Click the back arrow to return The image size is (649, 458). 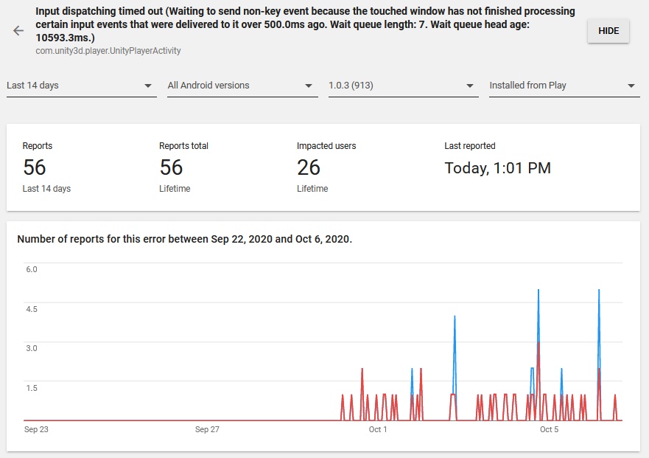pyautogui.click(x=17, y=30)
